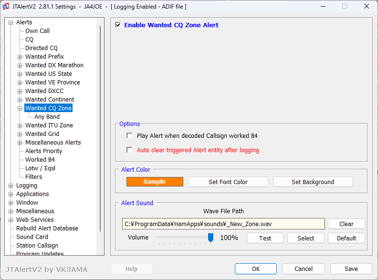Close the JTAlert Settings window
The width and height of the screenshot is (378, 280).
(367, 7)
